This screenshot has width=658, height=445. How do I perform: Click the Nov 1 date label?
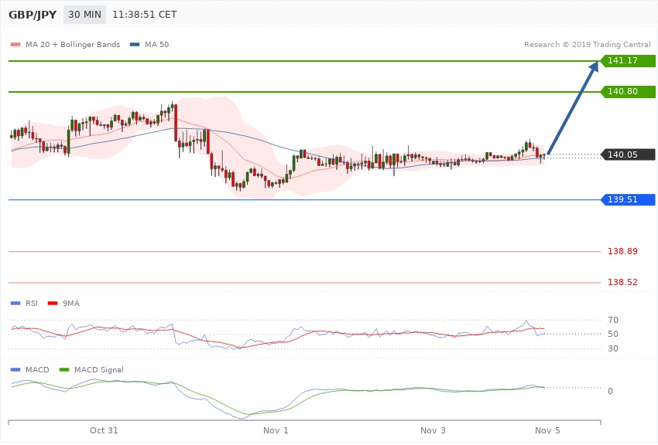(276, 430)
